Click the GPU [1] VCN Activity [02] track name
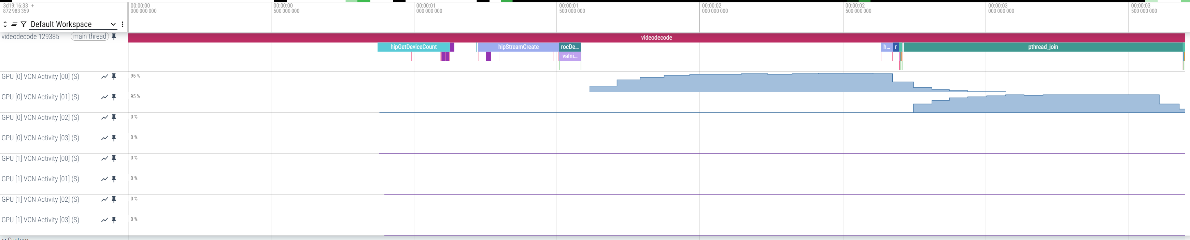The width and height of the screenshot is (1190, 240). coord(40,199)
